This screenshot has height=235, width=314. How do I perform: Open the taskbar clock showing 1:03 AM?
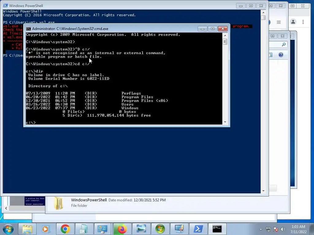(298, 229)
